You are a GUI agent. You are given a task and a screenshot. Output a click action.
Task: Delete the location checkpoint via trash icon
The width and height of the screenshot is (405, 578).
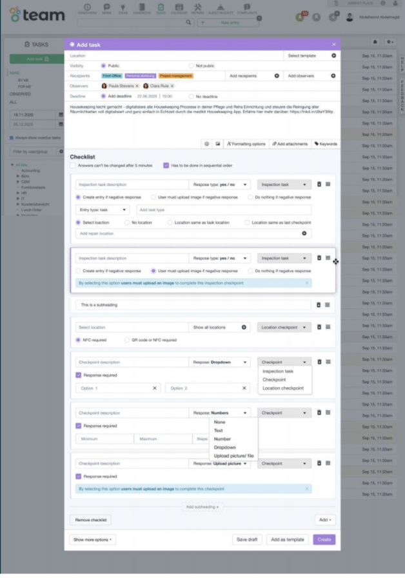319,327
